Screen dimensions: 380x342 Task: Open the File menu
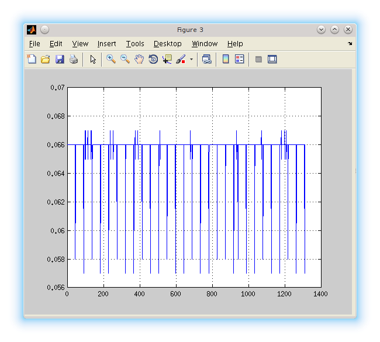pyautogui.click(x=34, y=44)
